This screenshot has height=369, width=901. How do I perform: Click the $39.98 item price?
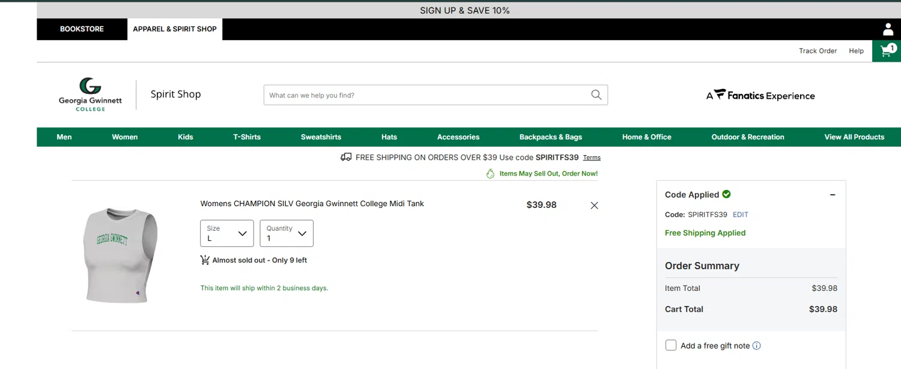541,205
